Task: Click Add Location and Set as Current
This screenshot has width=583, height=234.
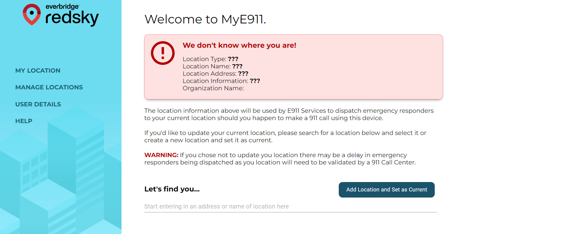Action: pos(386,190)
